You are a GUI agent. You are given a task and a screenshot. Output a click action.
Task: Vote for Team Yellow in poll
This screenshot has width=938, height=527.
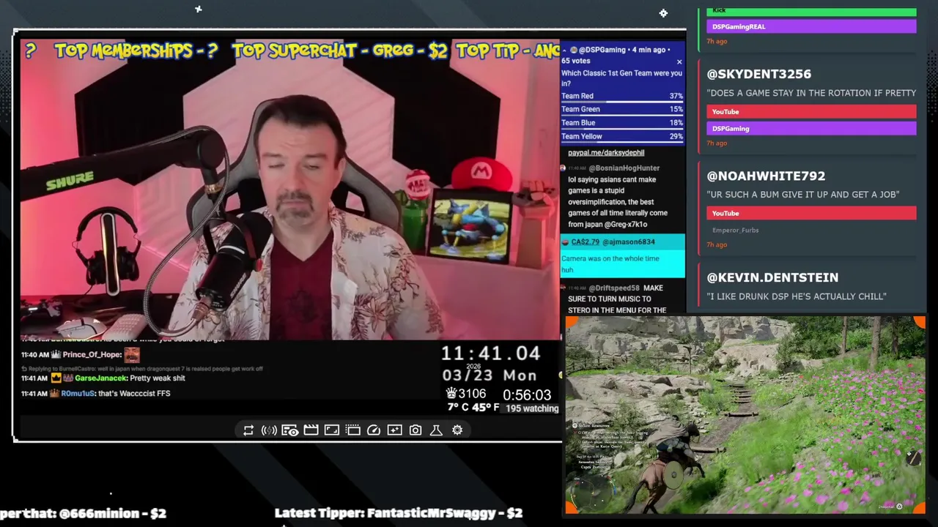[622, 136]
